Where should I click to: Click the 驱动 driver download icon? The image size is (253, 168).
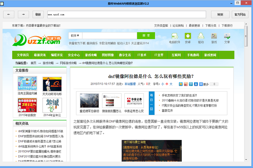201,38
